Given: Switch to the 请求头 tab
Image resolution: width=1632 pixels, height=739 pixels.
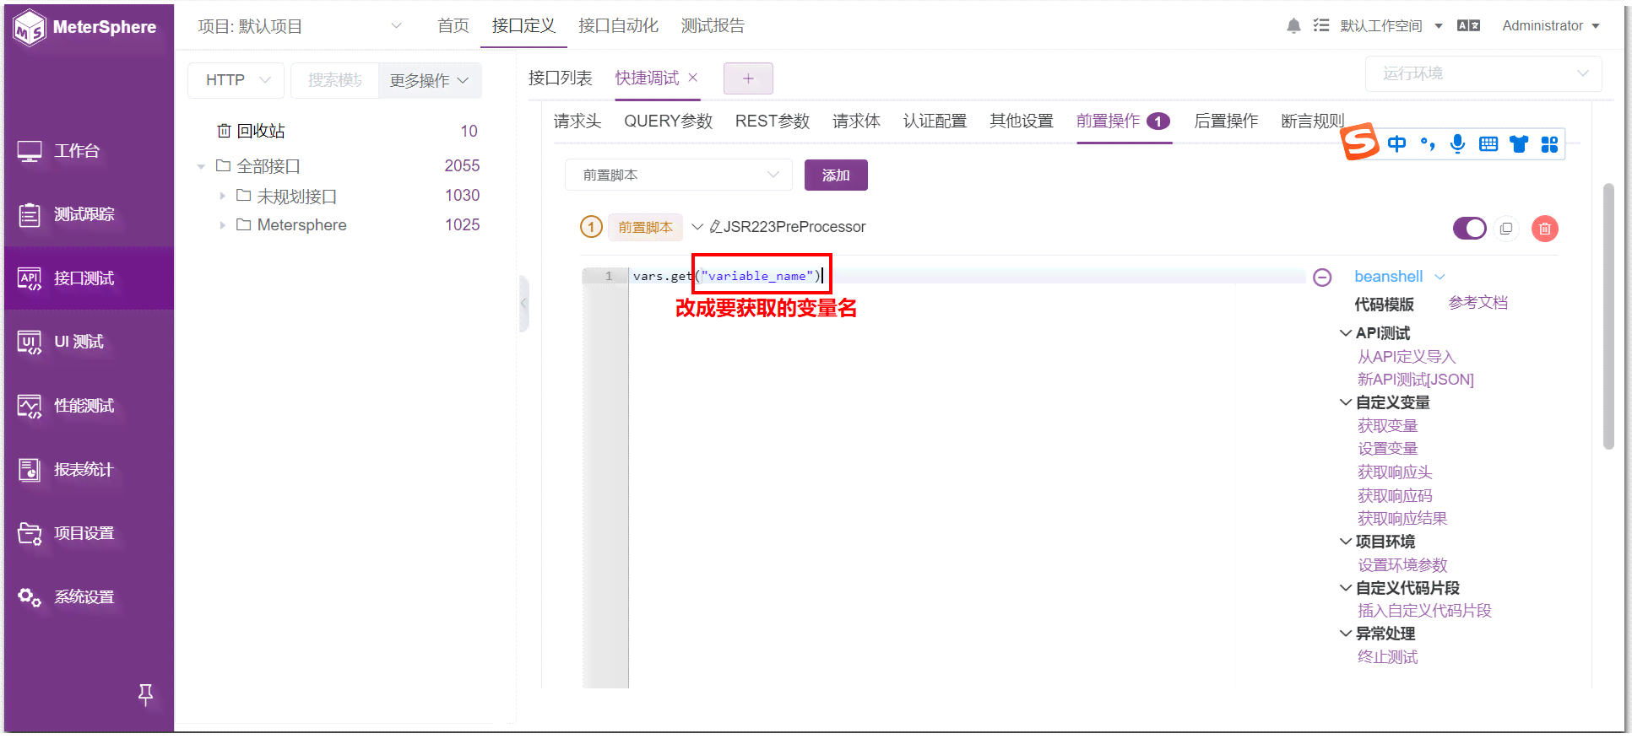Looking at the screenshot, I should pos(577,121).
